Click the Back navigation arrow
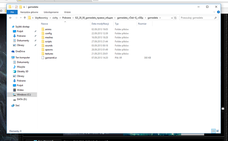This screenshot has height=141, width=228. (x=11, y=18)
